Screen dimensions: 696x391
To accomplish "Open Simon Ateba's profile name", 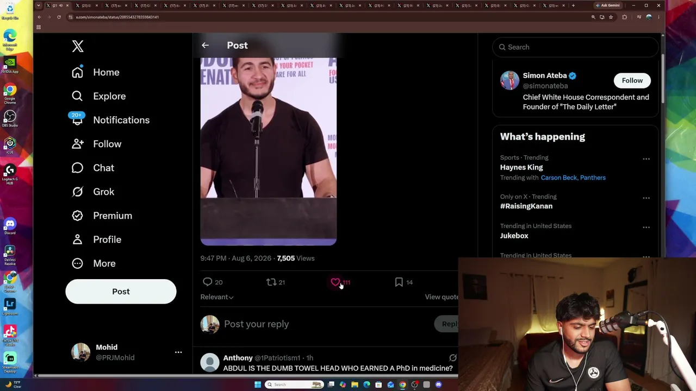I will coord(545,75).
